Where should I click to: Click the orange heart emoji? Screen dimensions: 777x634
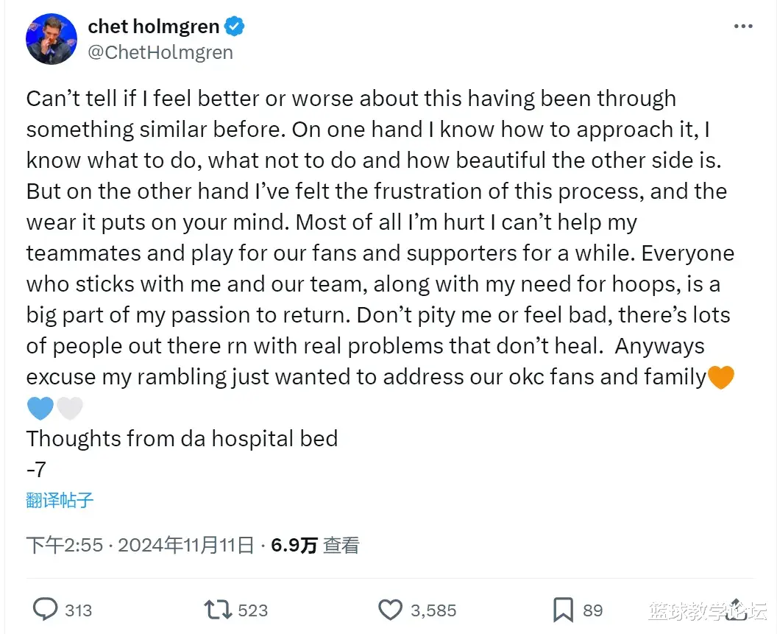(721, 377)
